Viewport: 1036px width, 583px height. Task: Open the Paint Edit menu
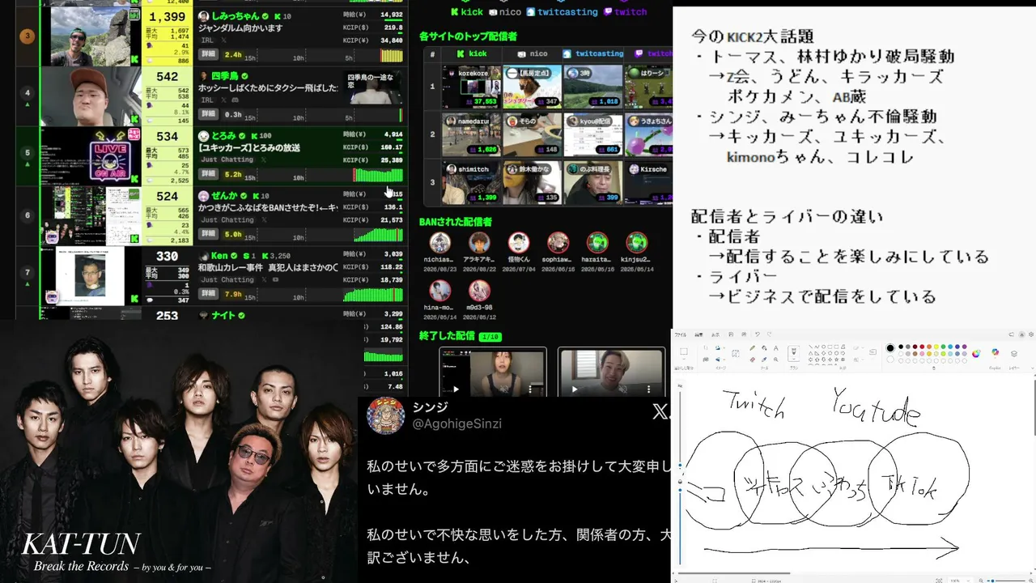(x=698, y=334)
